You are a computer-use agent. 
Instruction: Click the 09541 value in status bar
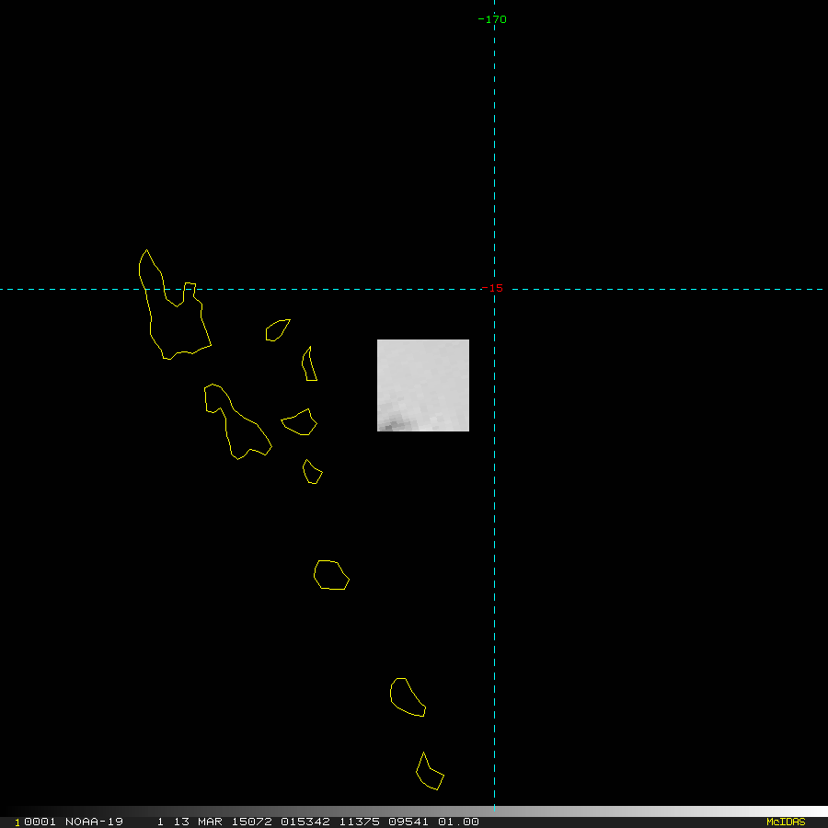point(408,822)
